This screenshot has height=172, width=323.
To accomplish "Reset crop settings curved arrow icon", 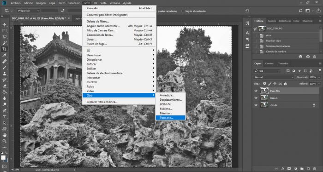I will 247,11.
